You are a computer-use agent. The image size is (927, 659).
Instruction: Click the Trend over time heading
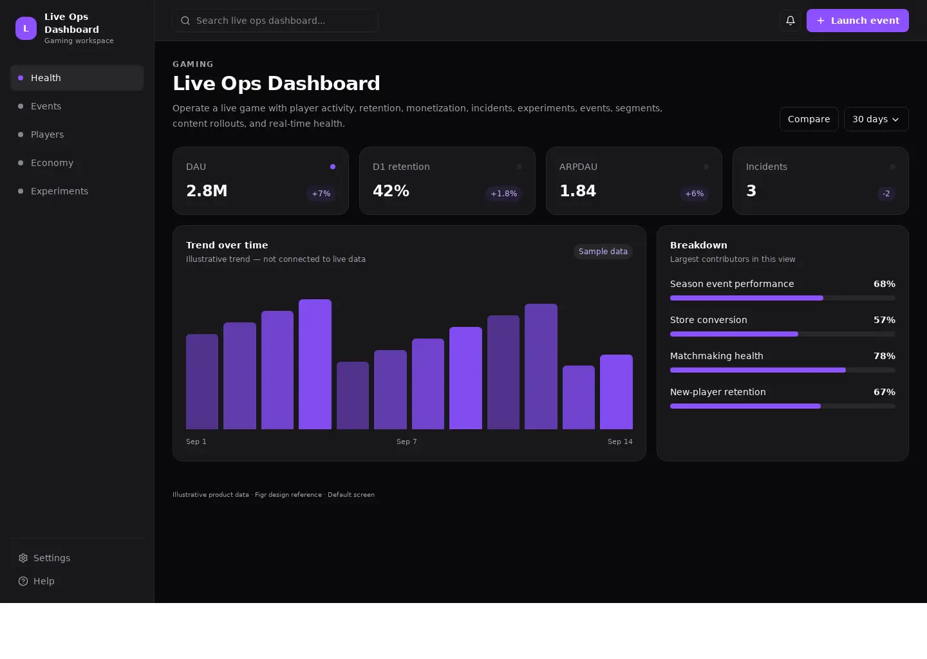(227, 245)
